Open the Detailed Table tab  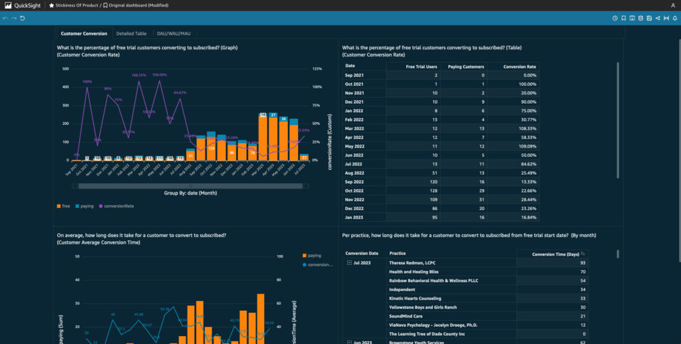coord(131,33)
